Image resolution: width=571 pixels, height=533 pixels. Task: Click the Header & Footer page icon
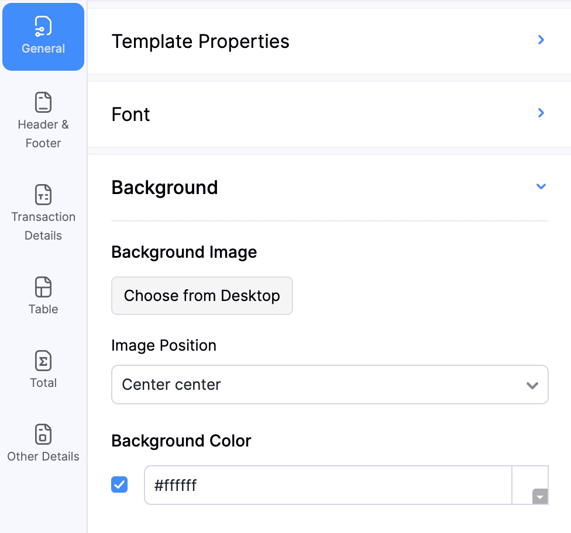pos(43,102)
